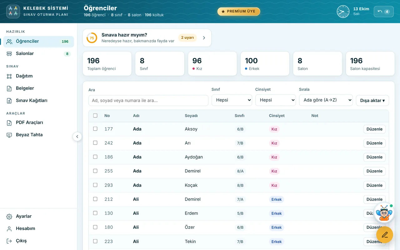Click the star Premium Üye badge

(x=239, y=11)
